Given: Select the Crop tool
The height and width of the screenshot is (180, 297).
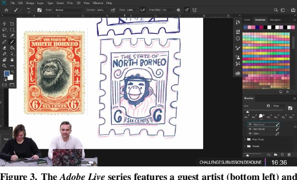Looking at the screenshot, I should 5,36.
